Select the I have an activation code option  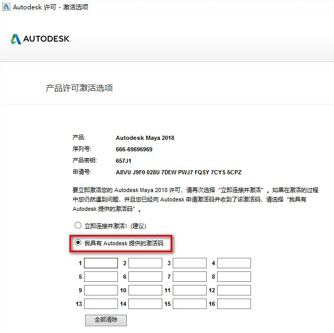pos(78,243)
